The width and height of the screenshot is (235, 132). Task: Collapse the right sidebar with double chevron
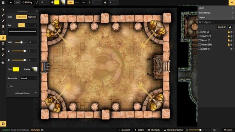(232, 3)
